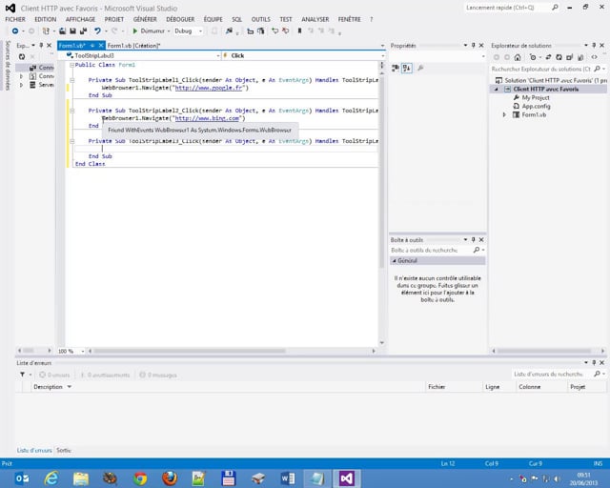Undo the last action
The image size is (610, 488).
pyautogui.click(x=97, y=30)
